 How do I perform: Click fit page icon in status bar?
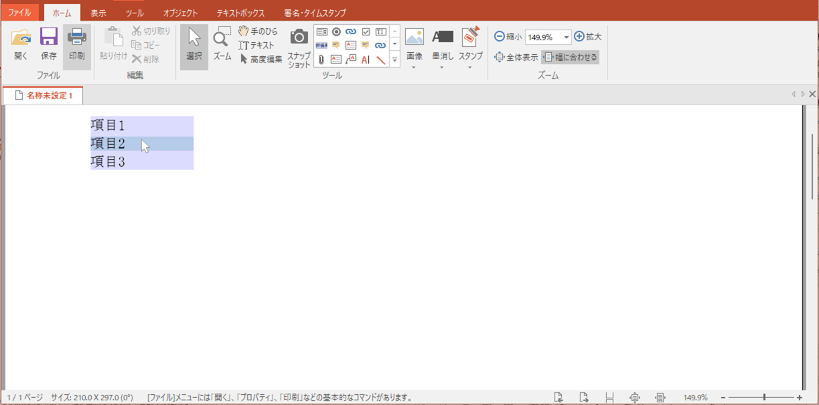click(x=635, y=398)
